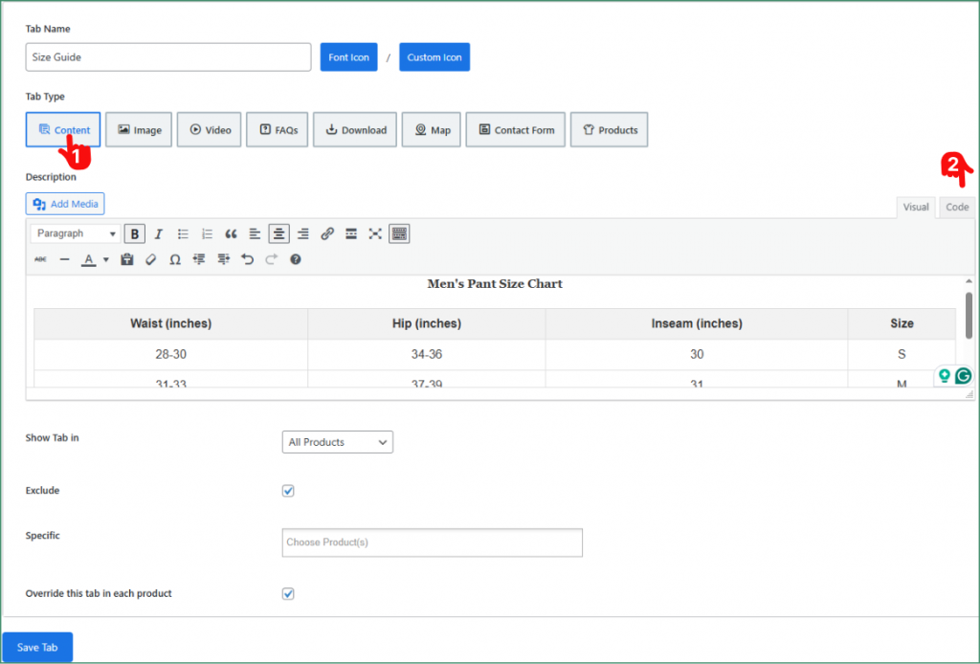The width and height of the screenshot is (980, 664).
Task: Click the green lightbulb suggestion icon
Action: click(x=945, y=375)
